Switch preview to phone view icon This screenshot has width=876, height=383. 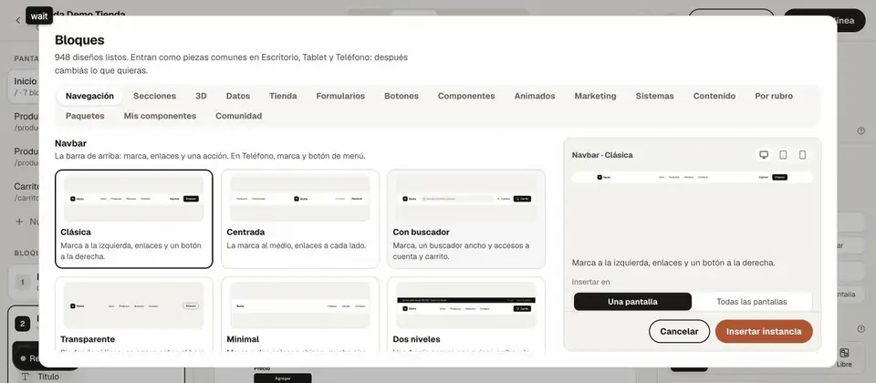(x=802, y=155)
